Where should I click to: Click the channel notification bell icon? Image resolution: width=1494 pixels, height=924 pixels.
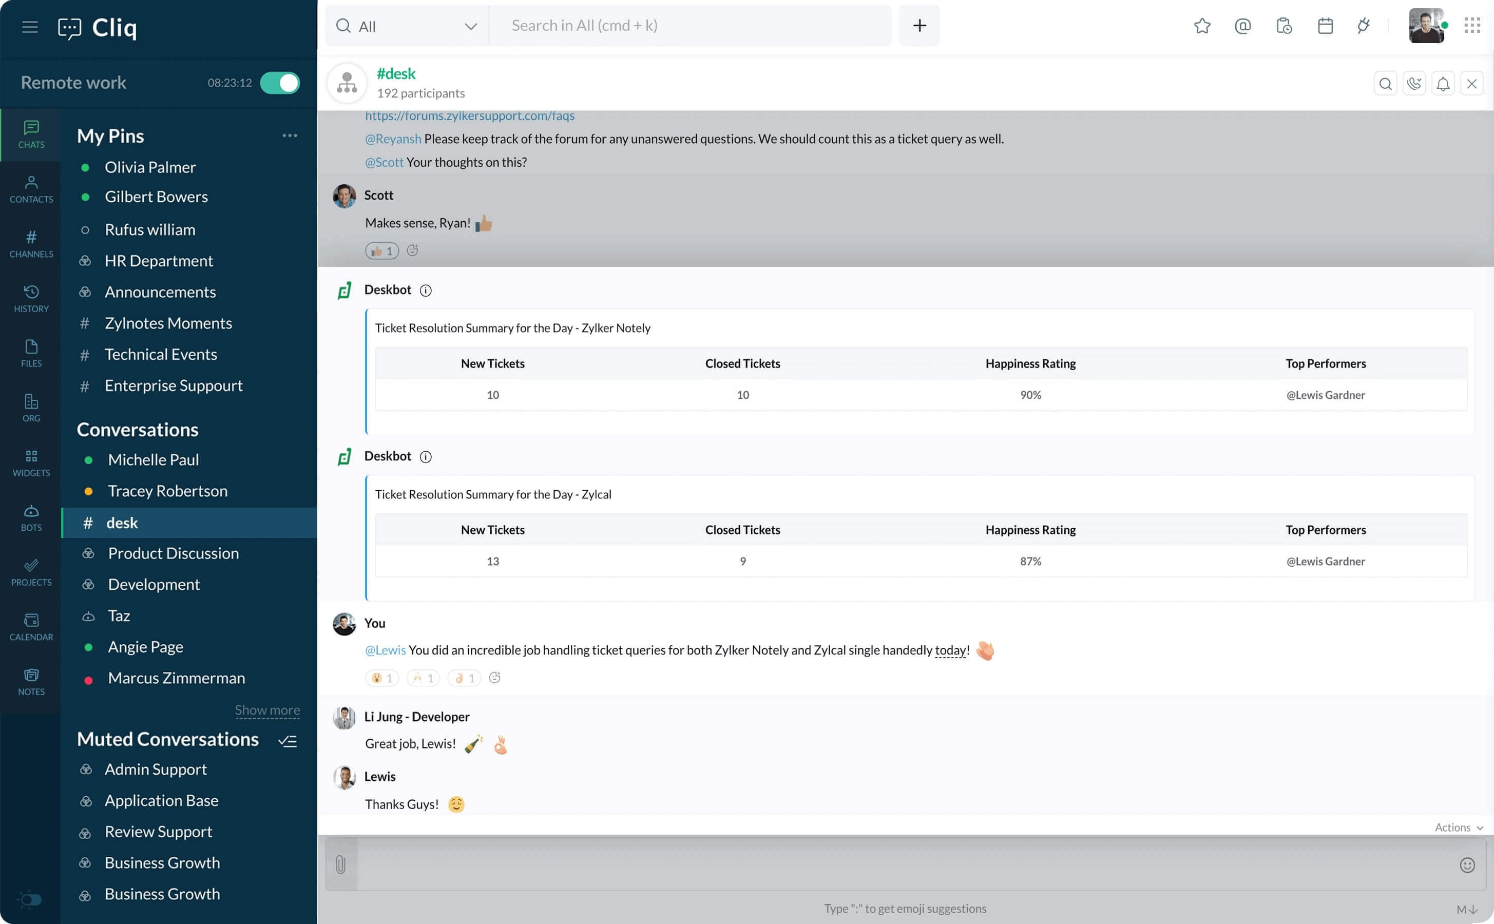coord(1443,84)
